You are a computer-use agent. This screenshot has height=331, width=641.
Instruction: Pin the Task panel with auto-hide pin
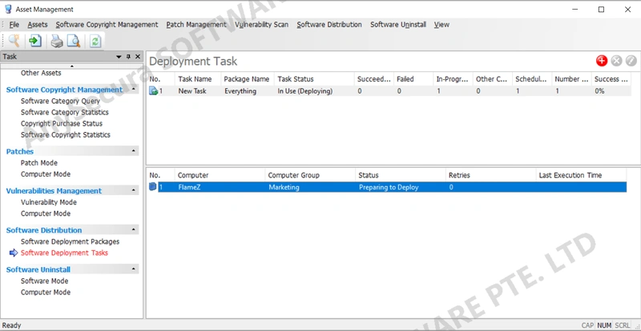[128, 57]
